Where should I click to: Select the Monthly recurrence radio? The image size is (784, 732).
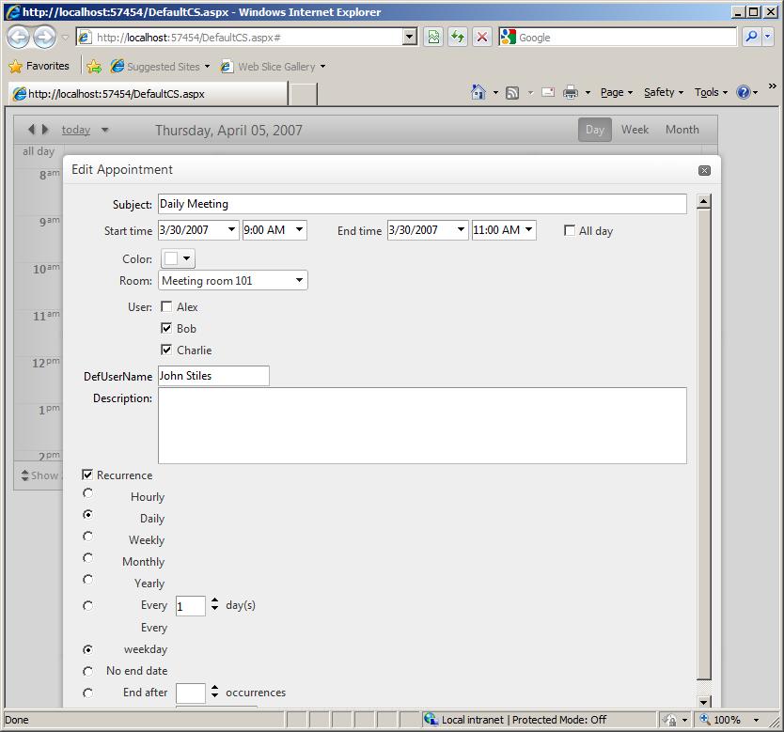click(88, 557)
